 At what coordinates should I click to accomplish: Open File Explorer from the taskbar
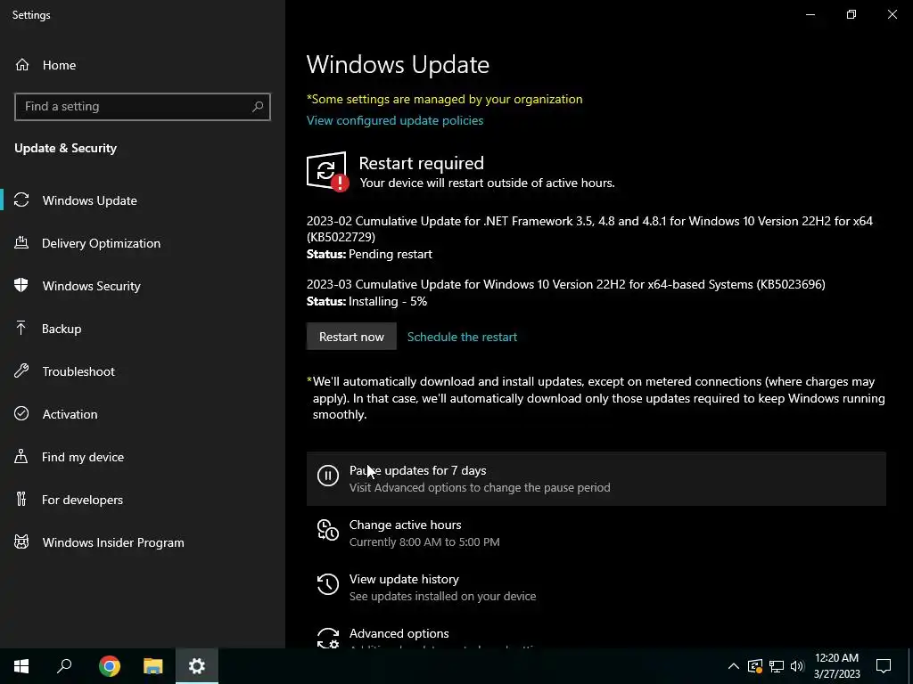coord(153,666)
